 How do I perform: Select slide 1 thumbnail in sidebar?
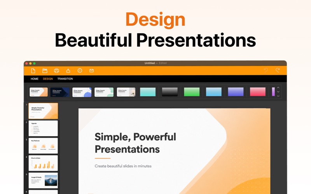tap(43, 111)
